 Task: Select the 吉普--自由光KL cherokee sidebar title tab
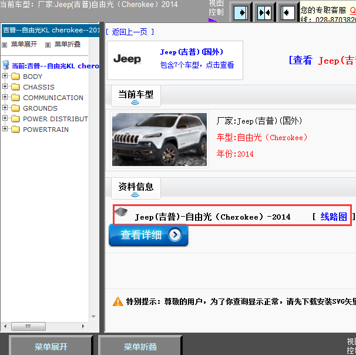[x=51, y=30]
